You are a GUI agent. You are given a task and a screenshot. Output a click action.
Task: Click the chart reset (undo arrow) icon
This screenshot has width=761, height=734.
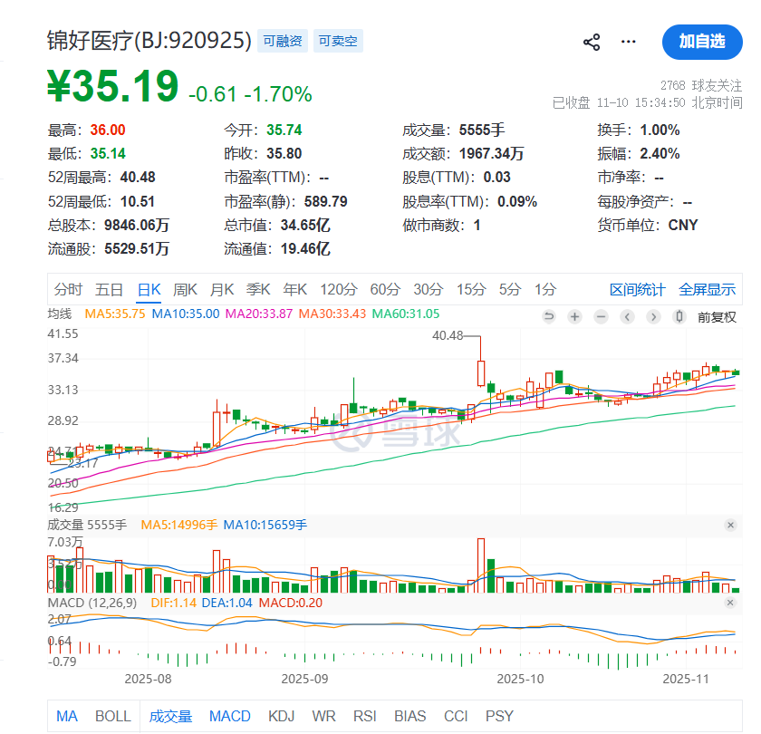point(548,316)
